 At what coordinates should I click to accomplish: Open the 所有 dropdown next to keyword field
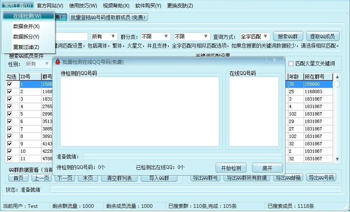(104, 36)
